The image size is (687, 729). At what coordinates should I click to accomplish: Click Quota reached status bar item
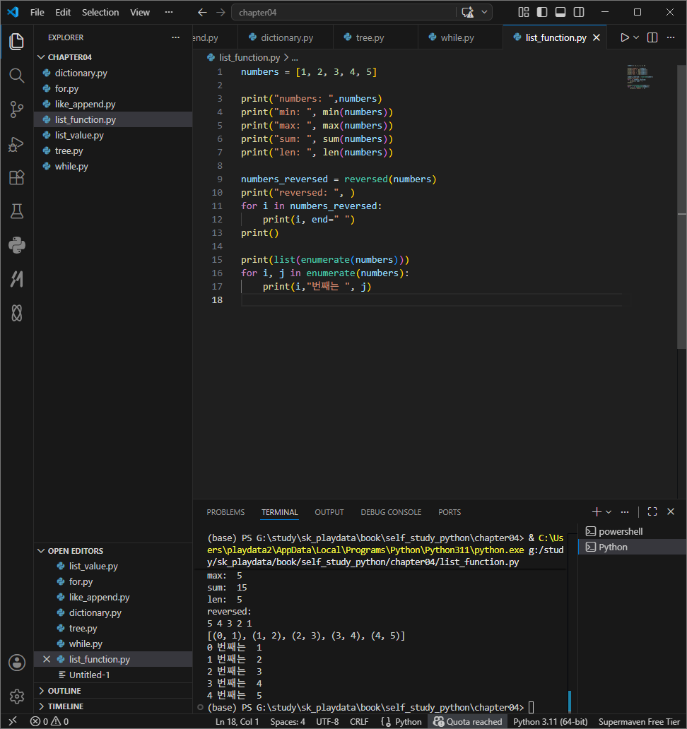(467, 721)
